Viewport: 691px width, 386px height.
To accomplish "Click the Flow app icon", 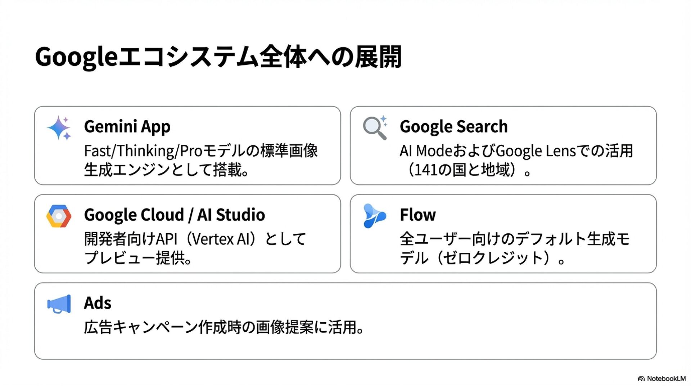I will point(374,216).
